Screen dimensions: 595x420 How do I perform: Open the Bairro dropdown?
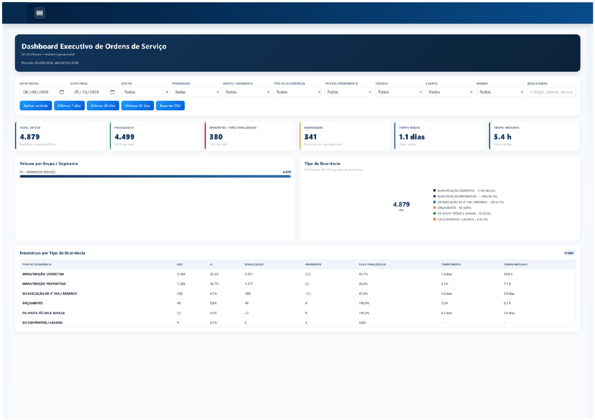pyautogui.click(x=500, y=92)
